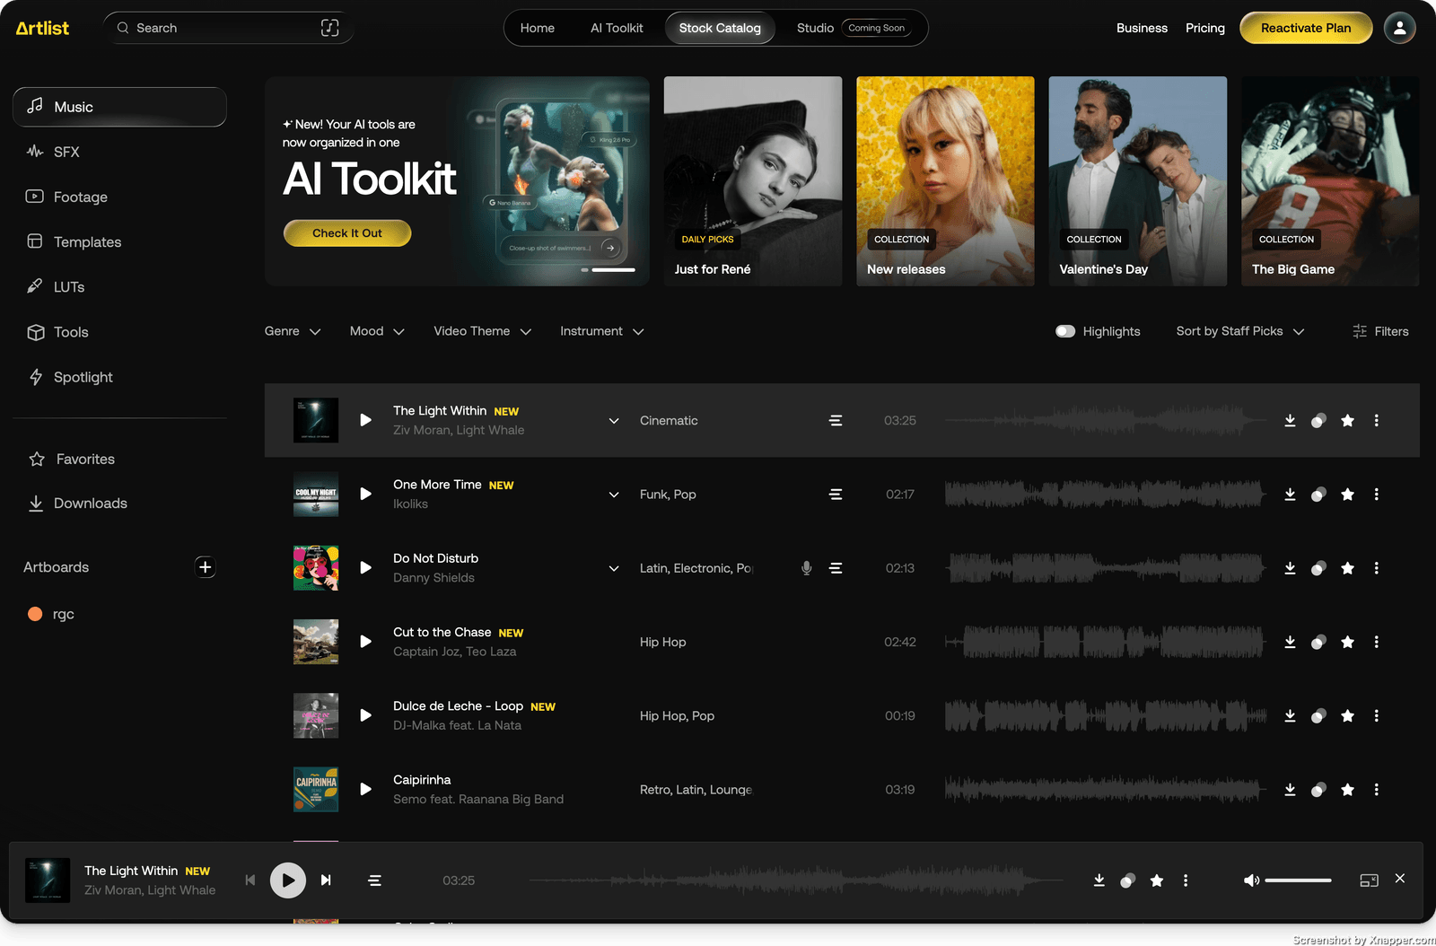
Task: Open Just for René daily picks card
Action: coord(753,181)
